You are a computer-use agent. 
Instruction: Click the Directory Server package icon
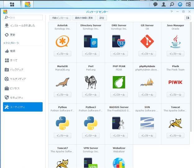pos(91,41)
